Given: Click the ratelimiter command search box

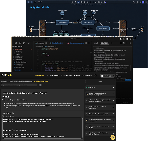Looking at the screenshot, I should click(75, 39).
